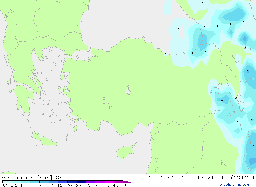Click the '25' legend scale label
The image size is (256, 187).
[x=79, y=185]
